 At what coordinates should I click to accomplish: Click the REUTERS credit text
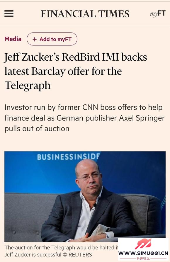pos(80,255)
